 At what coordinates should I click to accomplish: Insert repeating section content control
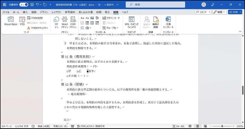pos(82,28)
